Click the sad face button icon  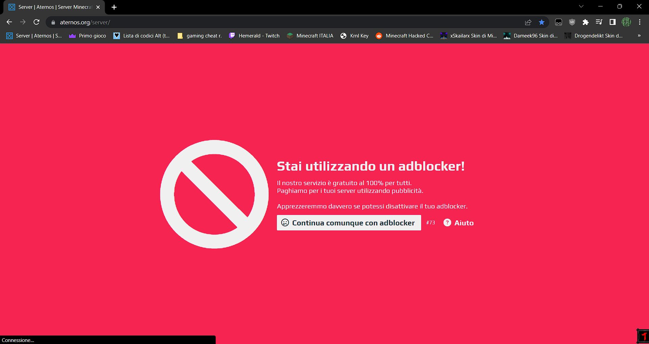[x=285, y=223]
